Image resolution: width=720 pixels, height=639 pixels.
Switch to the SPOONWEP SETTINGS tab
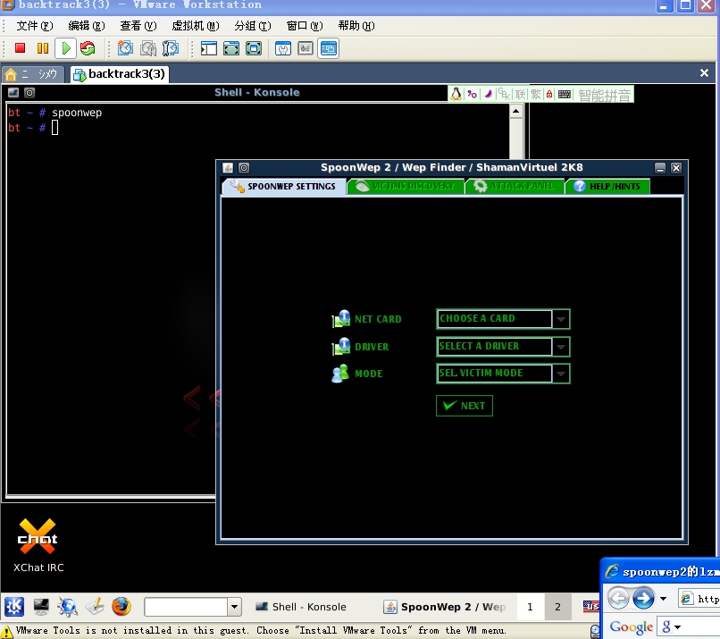pyautogui.click(x=284, y=186)
